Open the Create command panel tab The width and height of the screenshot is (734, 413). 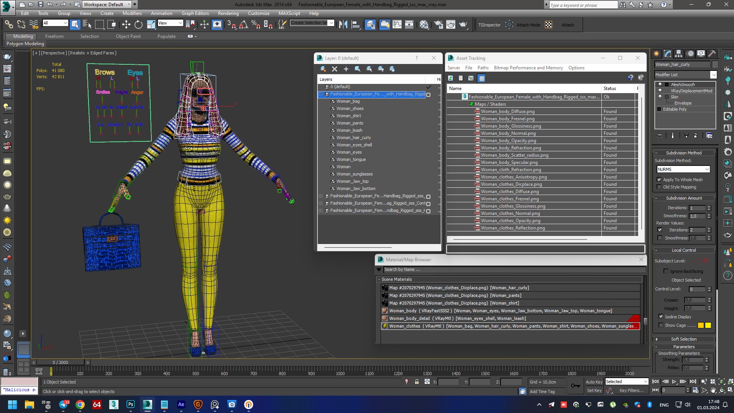point(657,54)
